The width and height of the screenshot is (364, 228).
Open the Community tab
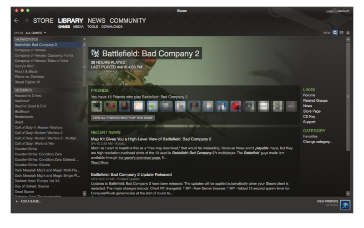click(x=128, y=20)
